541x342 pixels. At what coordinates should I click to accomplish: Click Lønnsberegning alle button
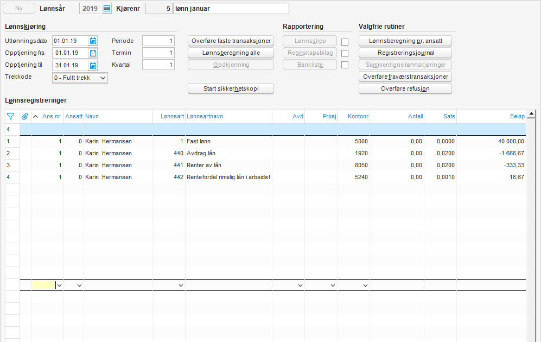coord(231,53)
